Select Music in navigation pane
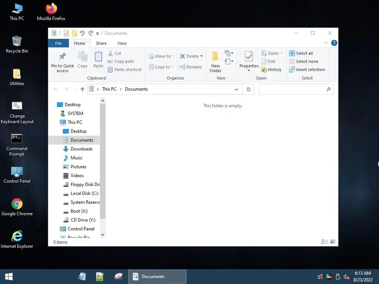The height and width of the screenshot is (284, 379). pyautogui.click(x=76, y=158)
